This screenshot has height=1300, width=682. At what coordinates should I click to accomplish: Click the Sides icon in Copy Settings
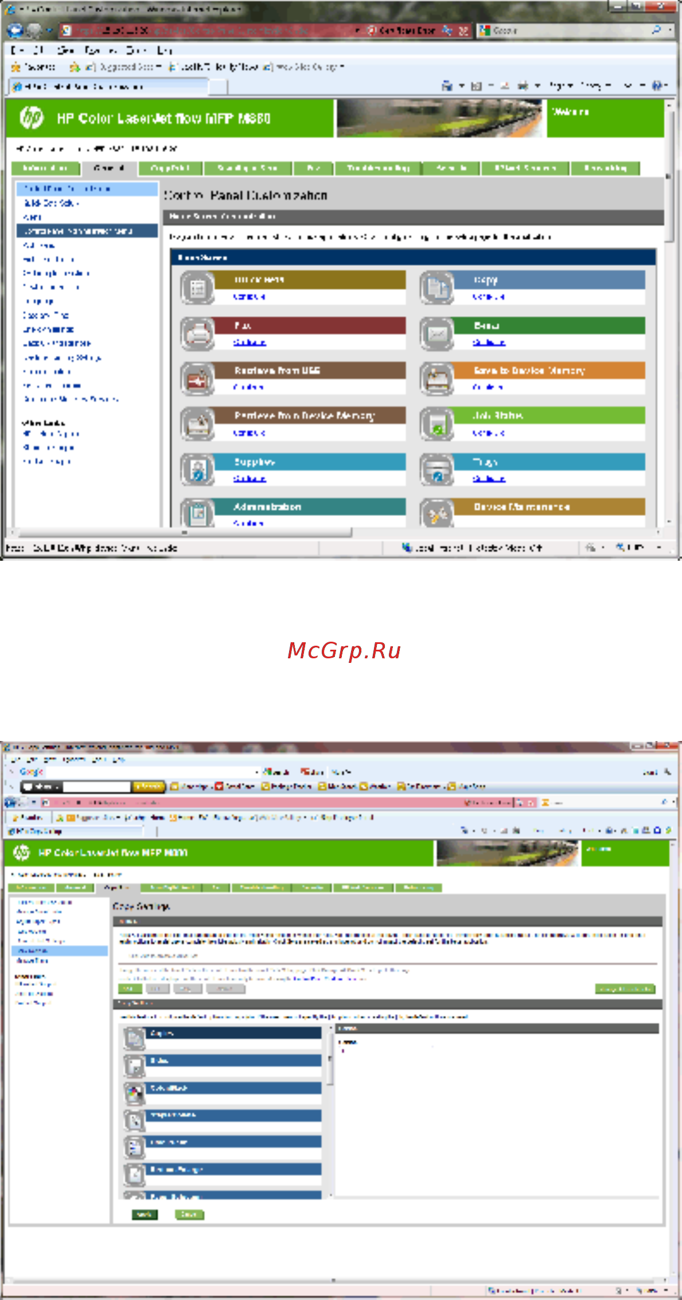point(134,1066)
